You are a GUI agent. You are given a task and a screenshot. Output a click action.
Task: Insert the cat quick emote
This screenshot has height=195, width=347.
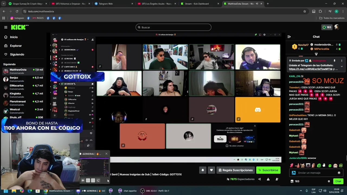[303, 165]
